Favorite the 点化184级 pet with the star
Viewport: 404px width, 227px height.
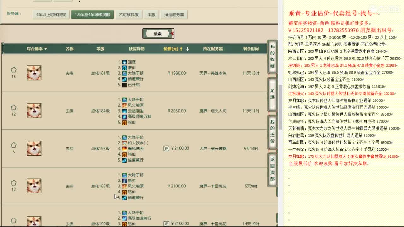coord(14,107)
